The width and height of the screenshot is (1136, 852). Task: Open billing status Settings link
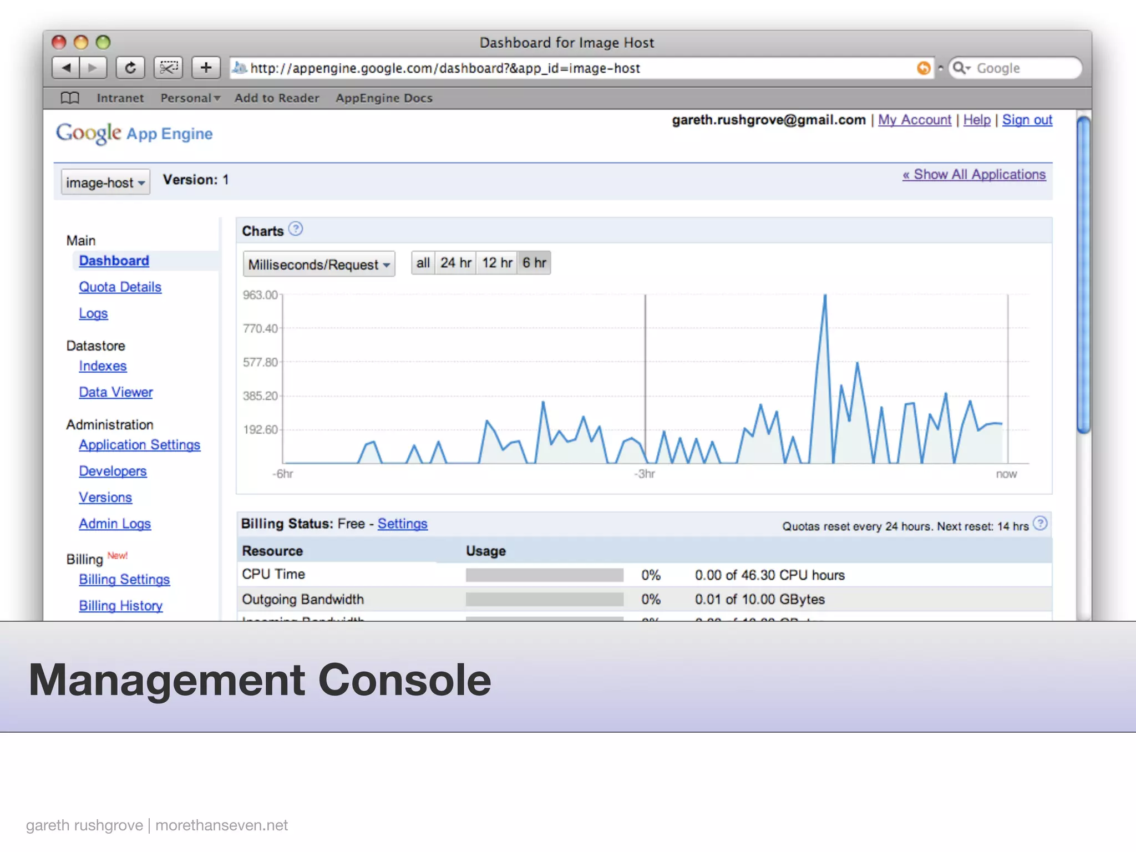pyautogui.click(x=403, y=524)
